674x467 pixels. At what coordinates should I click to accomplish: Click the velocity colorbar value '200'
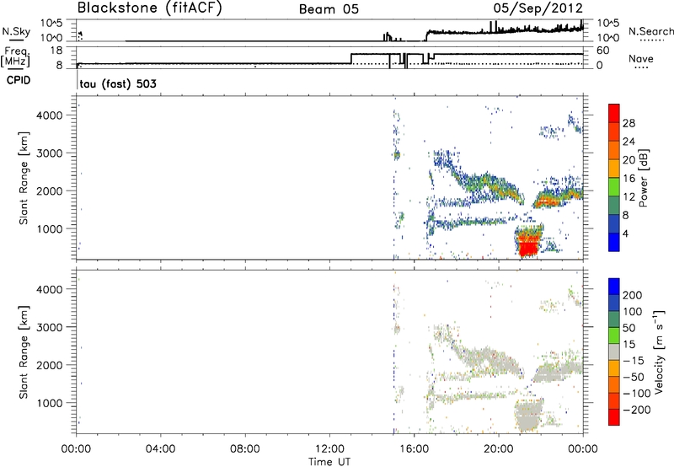[633, 295]
